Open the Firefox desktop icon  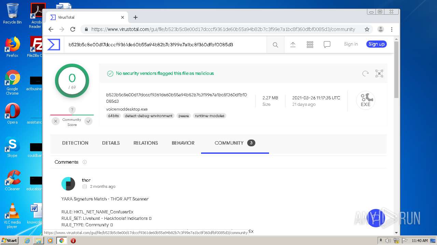12,47
